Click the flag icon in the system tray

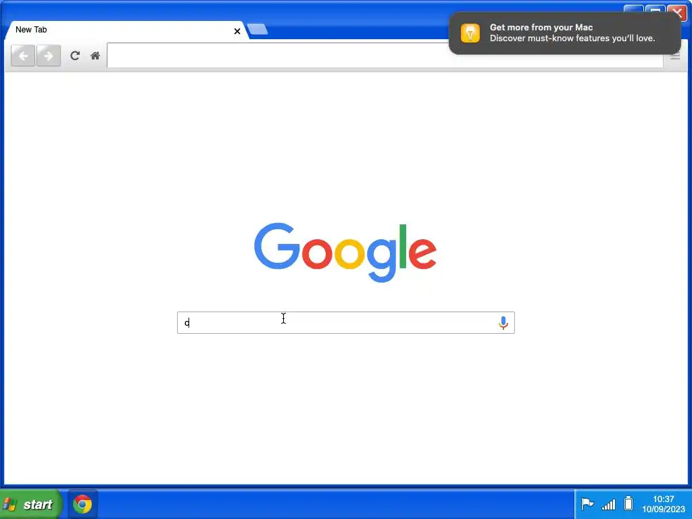587,504
